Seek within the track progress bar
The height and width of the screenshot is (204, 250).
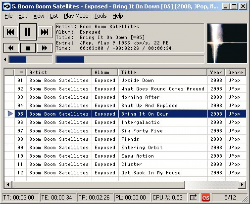130,60
